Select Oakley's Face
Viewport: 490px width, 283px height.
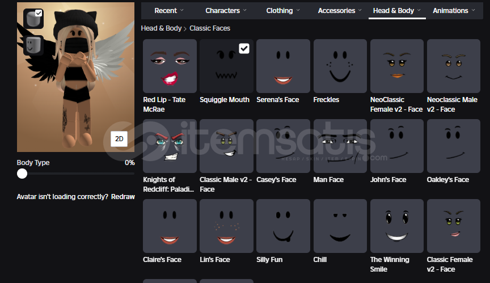point(454,146)
